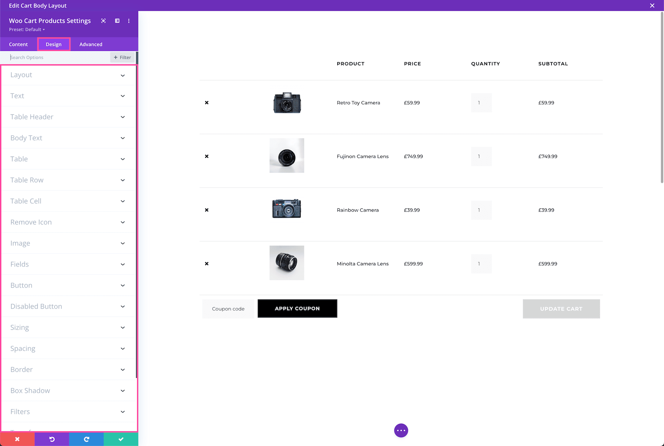Click the purple undo icon at bottom
Viewport: 664px width, 446px height.
pos(52,439)
